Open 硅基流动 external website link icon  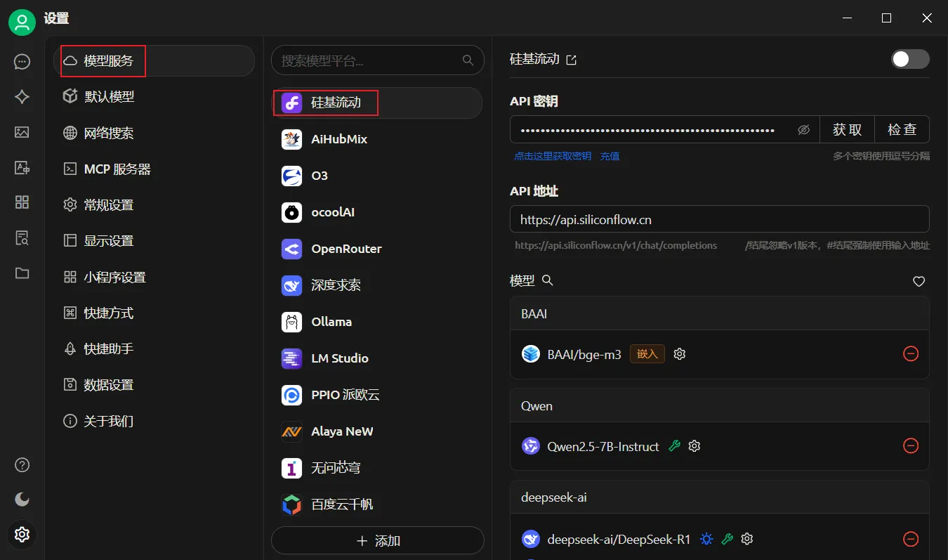(572, 60)
